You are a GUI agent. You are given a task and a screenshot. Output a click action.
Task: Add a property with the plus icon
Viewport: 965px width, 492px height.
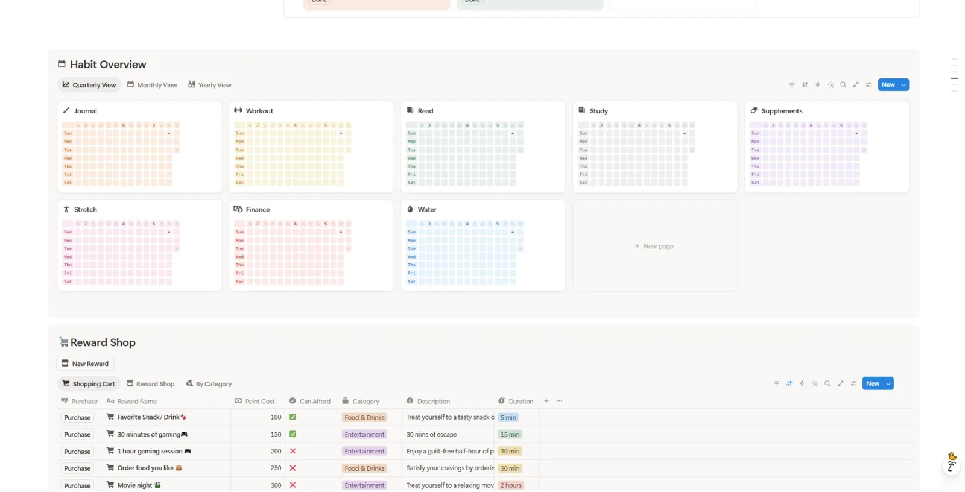pos(546,401)
